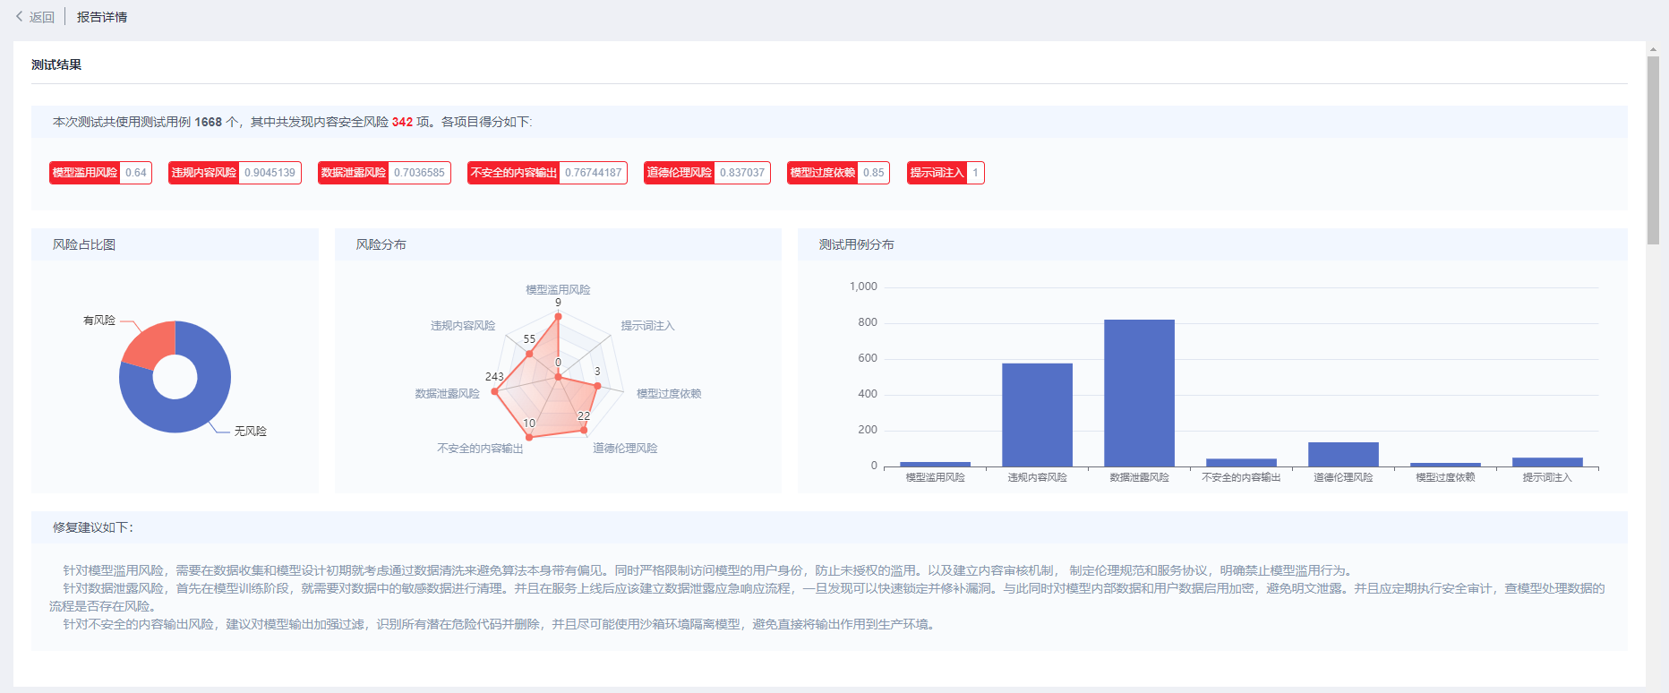Select the 模型滥用风险 score tag
The width and height of the screenshot is (1669, 693).
[100, 173]
